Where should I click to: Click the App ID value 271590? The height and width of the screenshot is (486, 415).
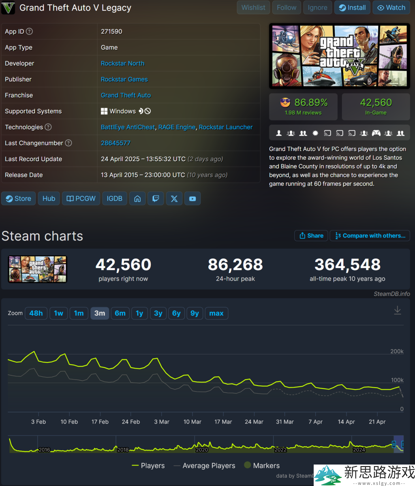coord(111,31)
